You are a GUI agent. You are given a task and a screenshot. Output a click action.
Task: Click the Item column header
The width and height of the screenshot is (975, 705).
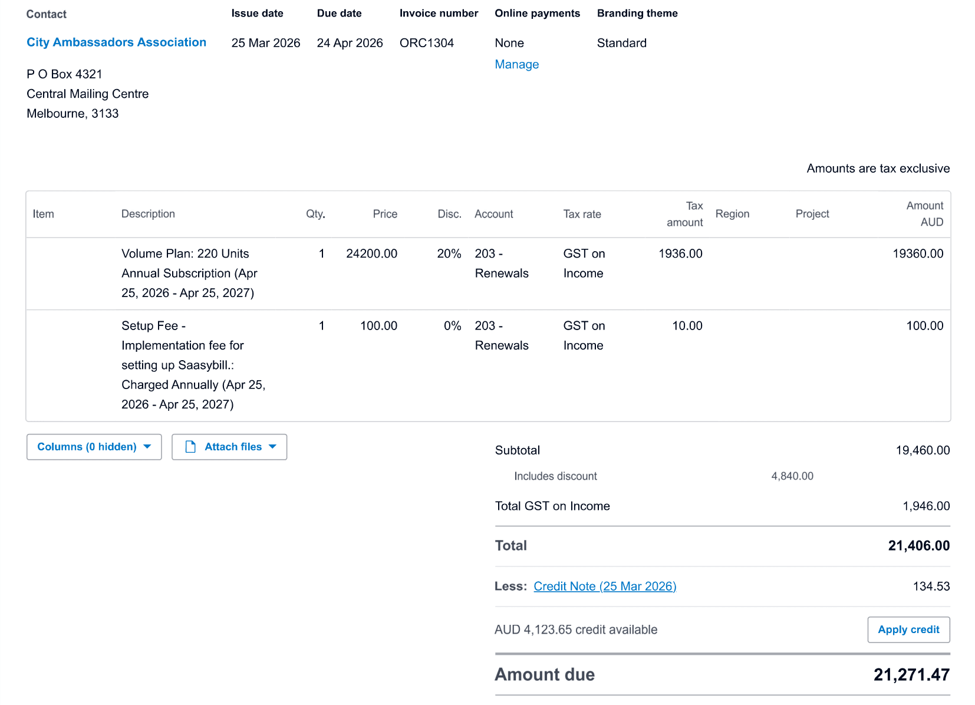point(43,214)
